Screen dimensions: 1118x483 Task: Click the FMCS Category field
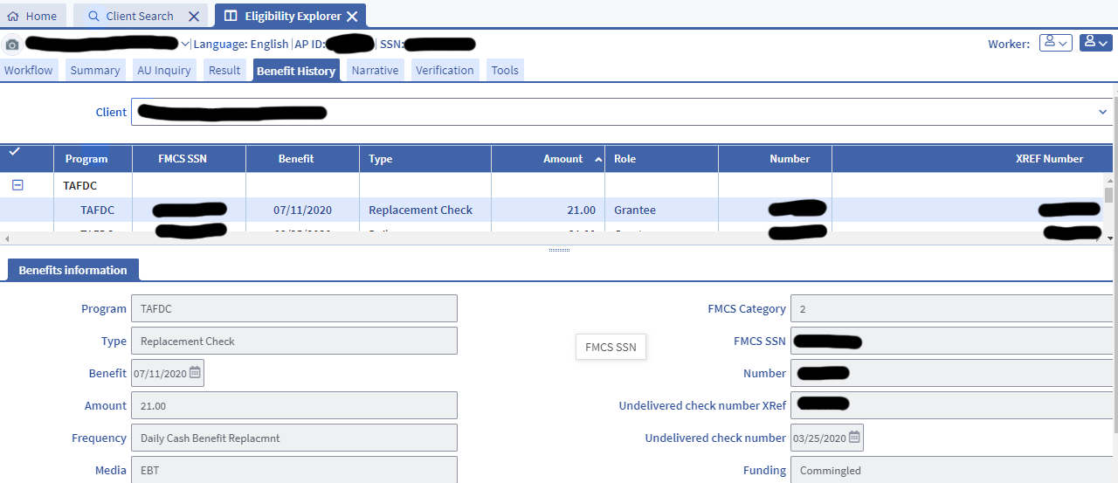tap(952, 308)
